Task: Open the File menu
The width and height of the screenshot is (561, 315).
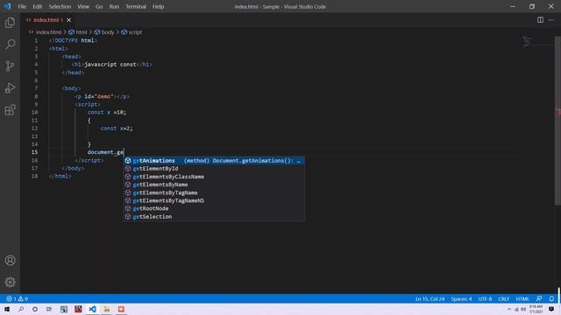Action: (x=22, y=6)
